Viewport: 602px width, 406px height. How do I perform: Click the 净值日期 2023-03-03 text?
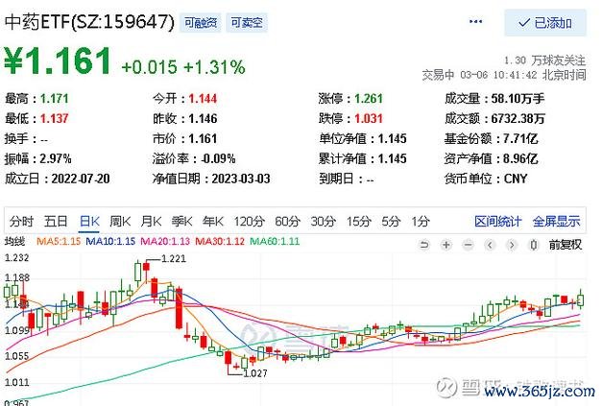[211, 179]
